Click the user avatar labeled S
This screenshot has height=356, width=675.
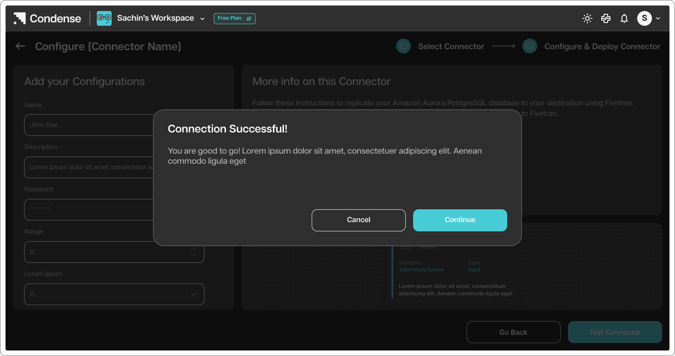click(645, 18)
